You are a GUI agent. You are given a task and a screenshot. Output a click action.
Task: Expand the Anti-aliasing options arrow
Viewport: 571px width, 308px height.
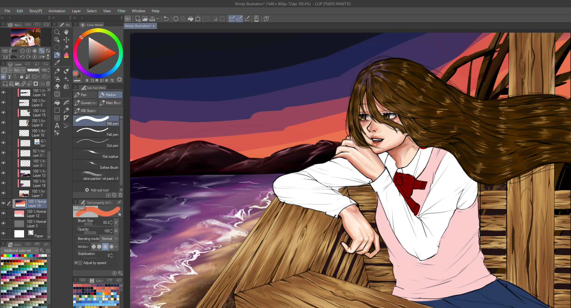(x=116, y=247)
